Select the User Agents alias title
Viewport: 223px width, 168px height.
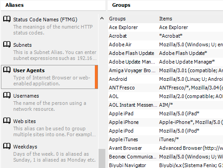(x=29, y=70)
